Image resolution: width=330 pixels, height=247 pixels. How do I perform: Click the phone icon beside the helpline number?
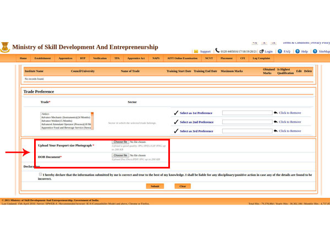[217, 50]
